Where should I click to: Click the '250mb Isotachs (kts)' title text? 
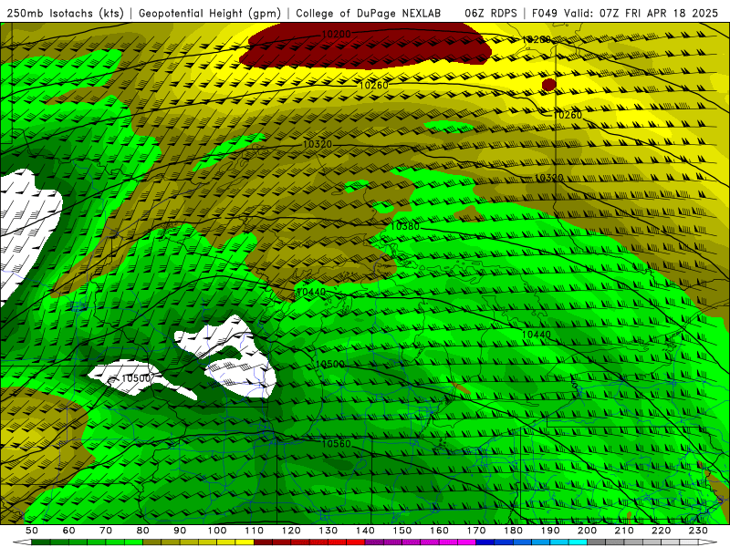66,14
